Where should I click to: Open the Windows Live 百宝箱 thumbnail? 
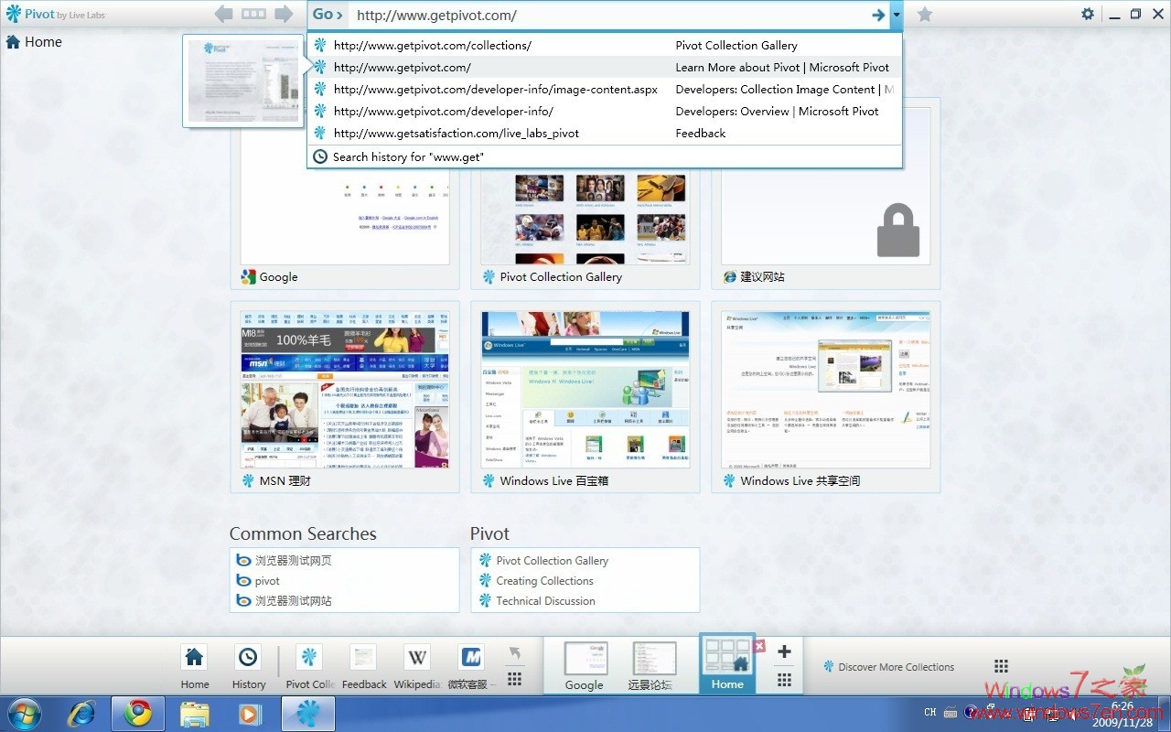[x=585, y=397]
